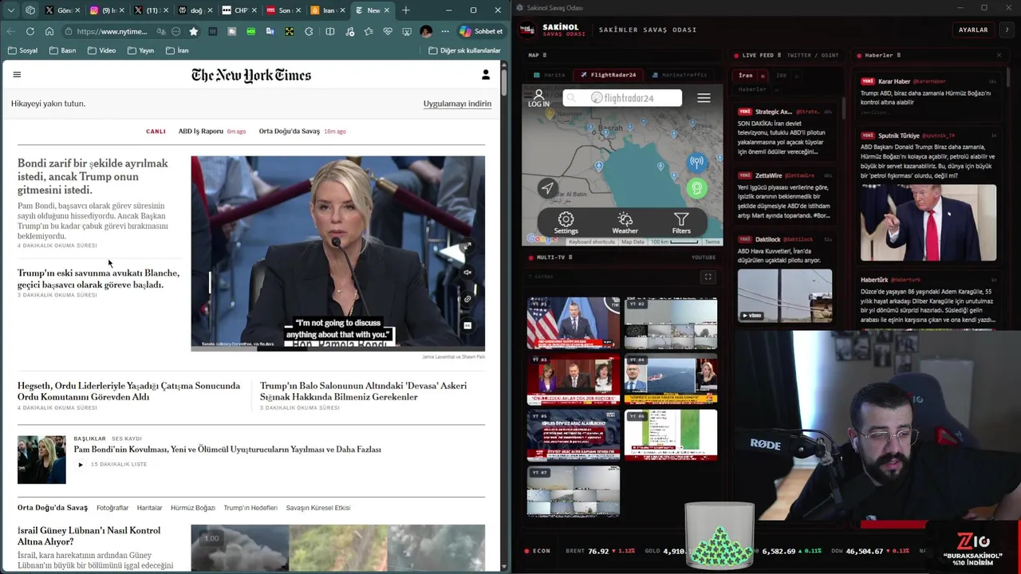Select the Haritalar topic link

[x=149, y=508]
